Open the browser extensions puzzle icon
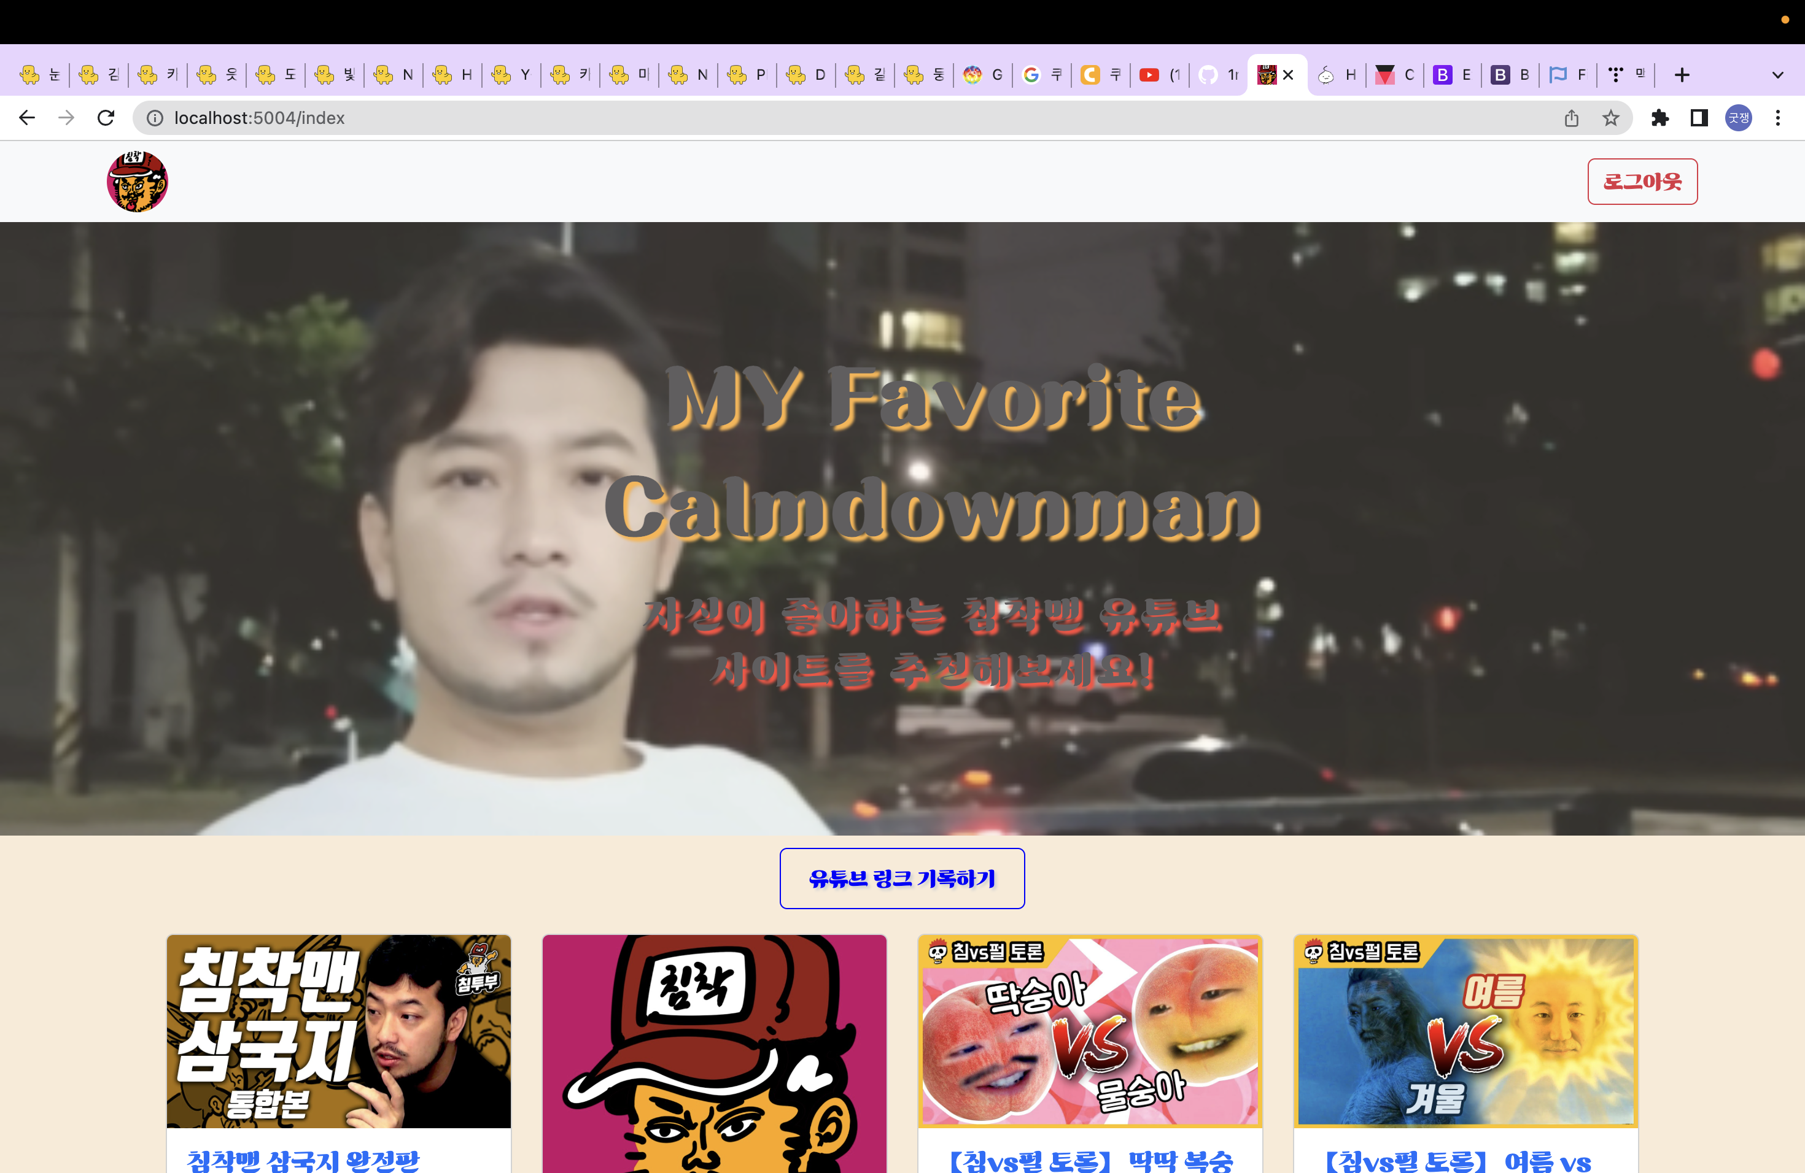Image resolution: width=1805 pixels, height=1173 pixels. [1661, 117]
